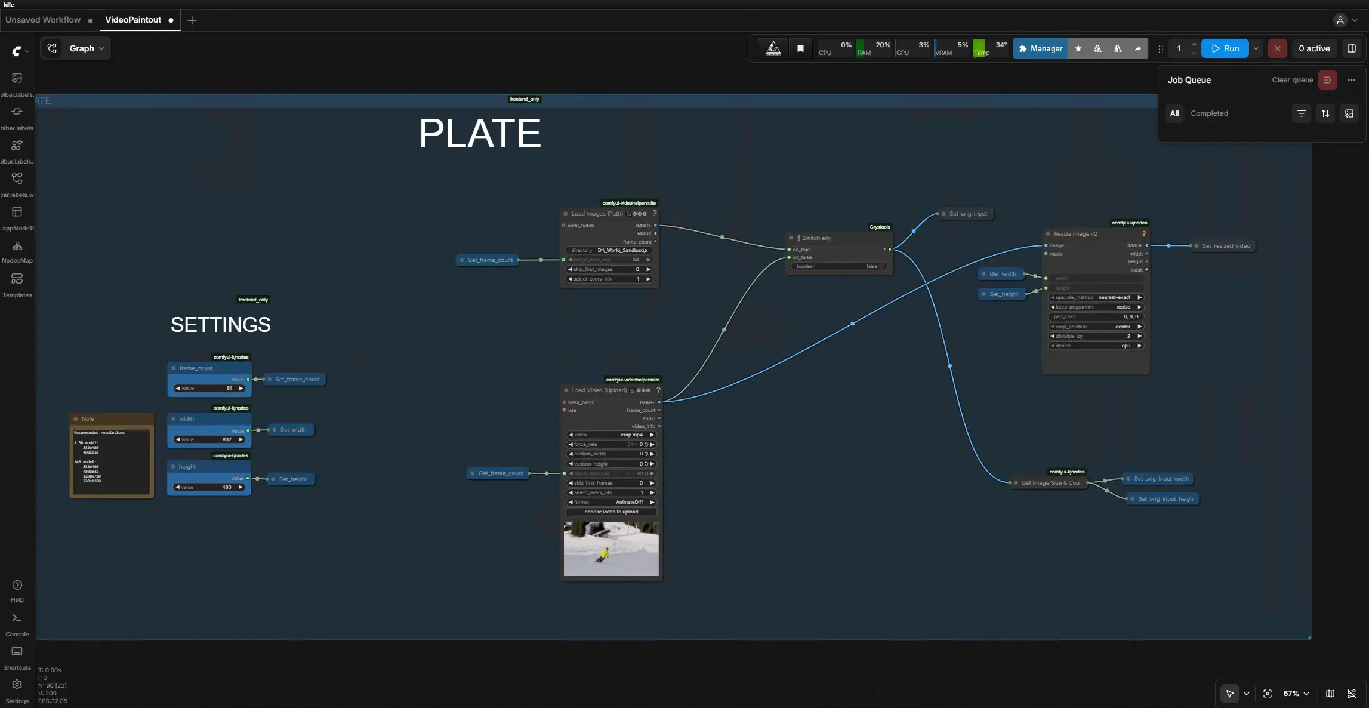
Task: Open the Templates sidebar panel
Action: [x=17, y=284]
